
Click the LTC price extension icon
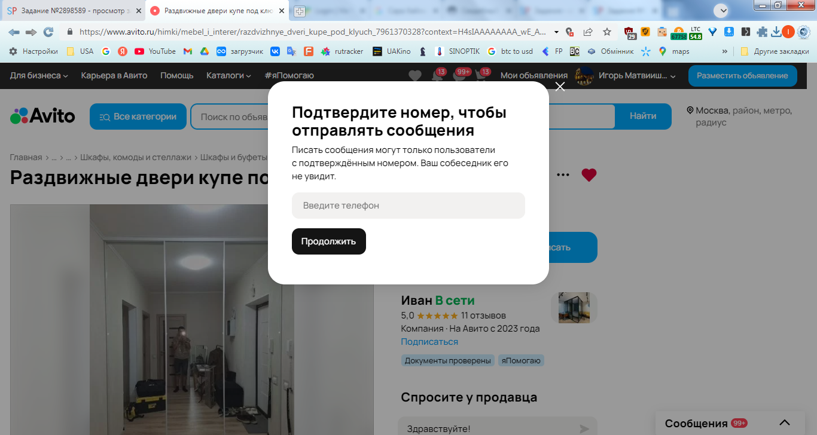[x=695, y=32]
